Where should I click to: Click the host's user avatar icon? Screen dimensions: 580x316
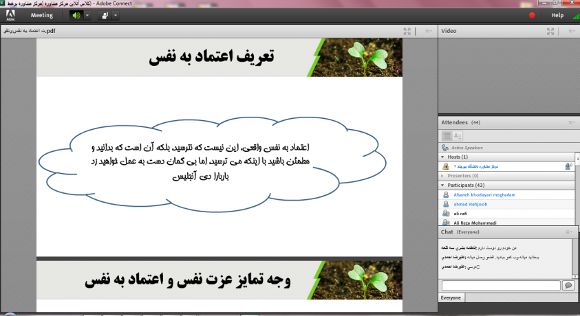pyautogui.click(x=446, y=166)
